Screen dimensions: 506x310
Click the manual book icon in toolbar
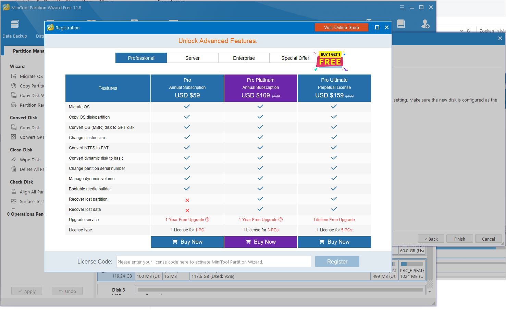[401, 24]
